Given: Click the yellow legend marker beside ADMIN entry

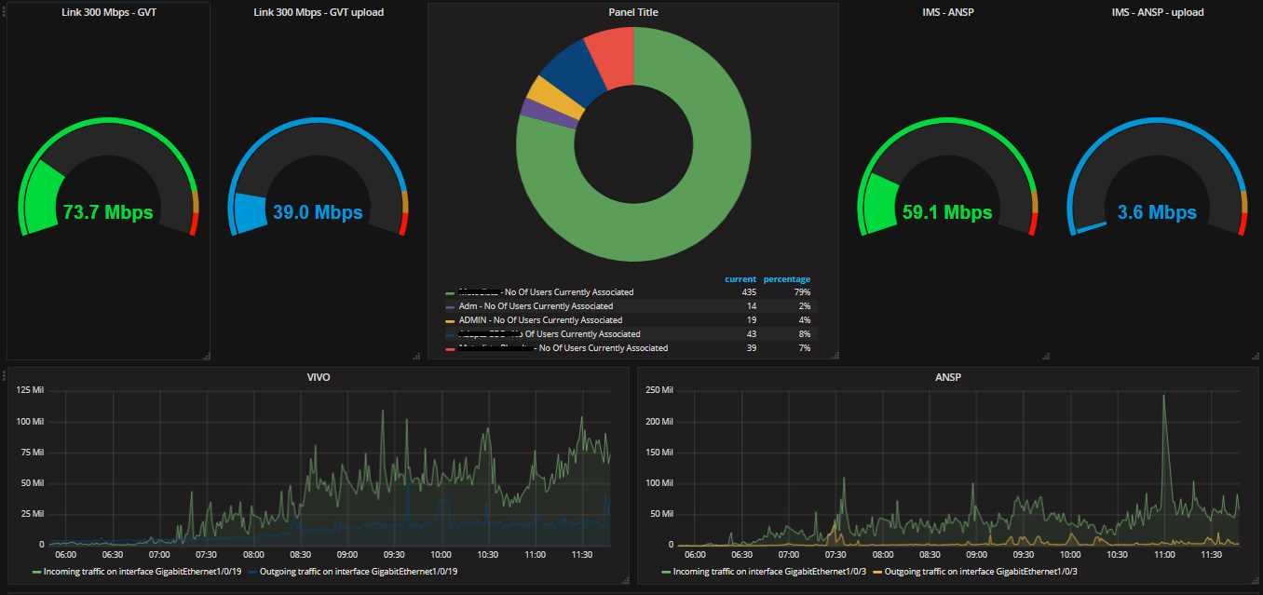Looking at the screenshot, I should click(x=450, y=319).
